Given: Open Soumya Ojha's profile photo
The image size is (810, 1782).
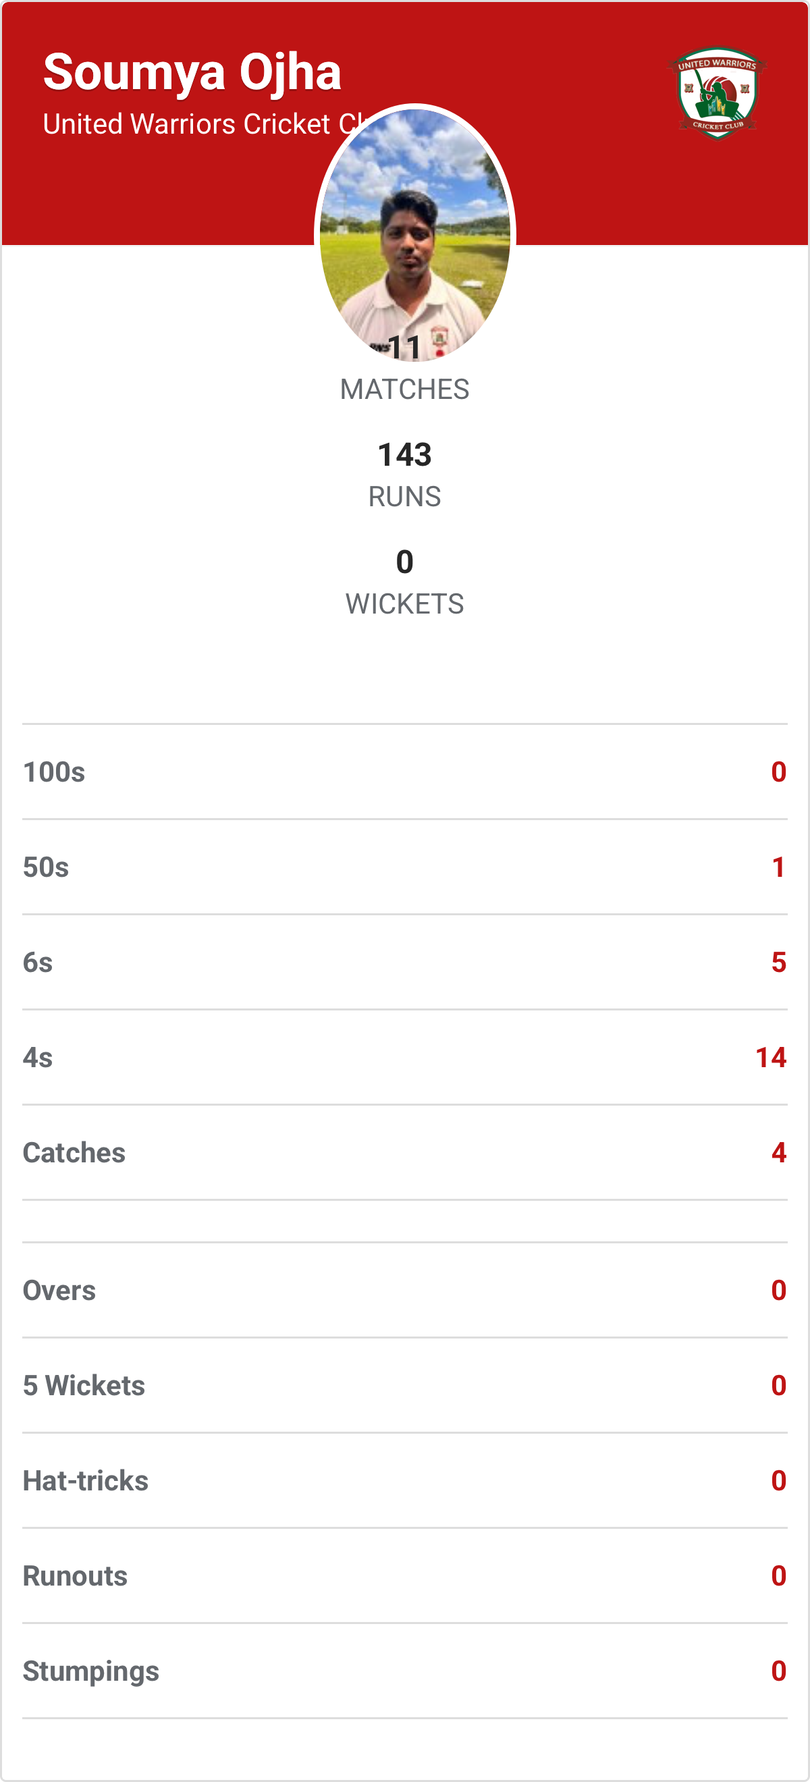Looking at the screenshot, I should point(415,234).
